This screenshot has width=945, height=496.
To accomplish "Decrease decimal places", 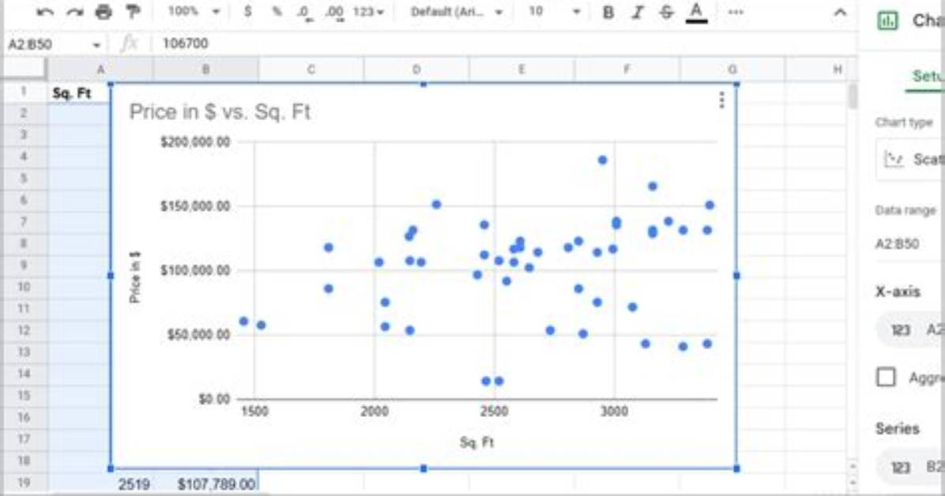I will click(x=304, y=12).
